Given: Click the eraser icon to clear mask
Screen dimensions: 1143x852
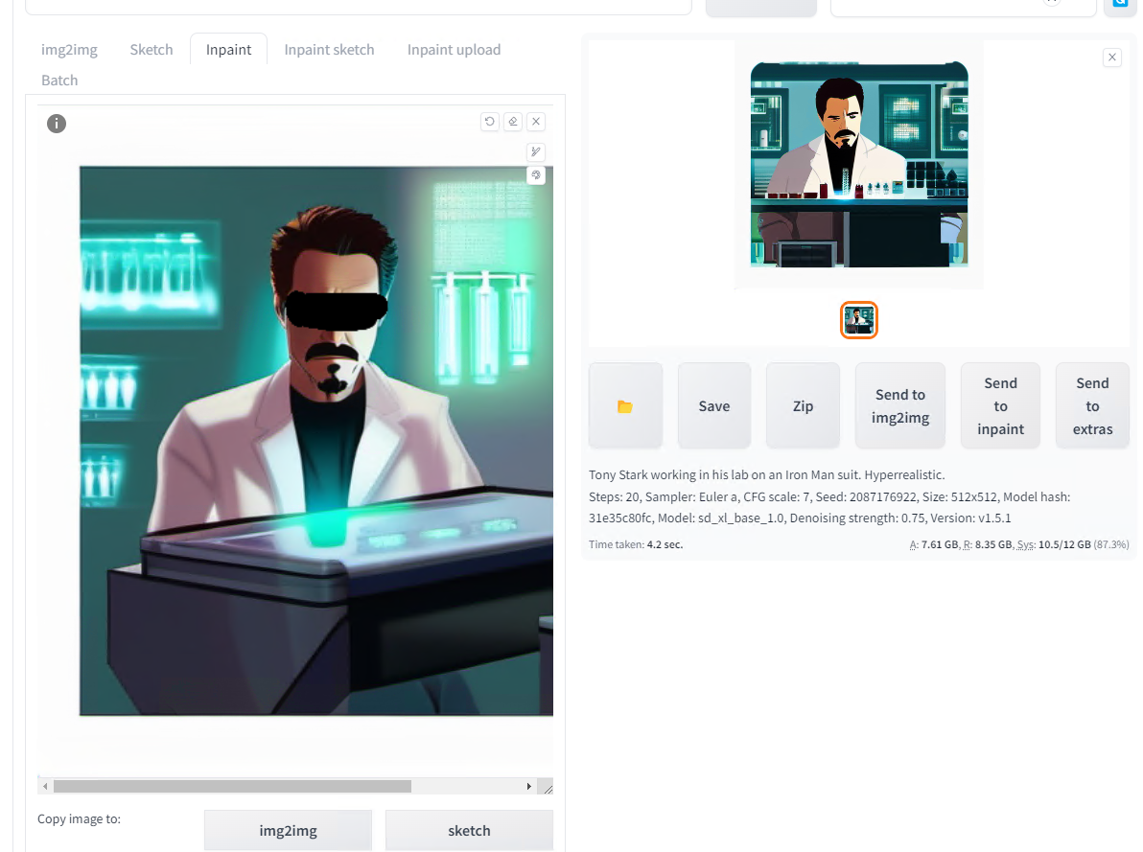Looking at the screenshot, I should [513, 122].
